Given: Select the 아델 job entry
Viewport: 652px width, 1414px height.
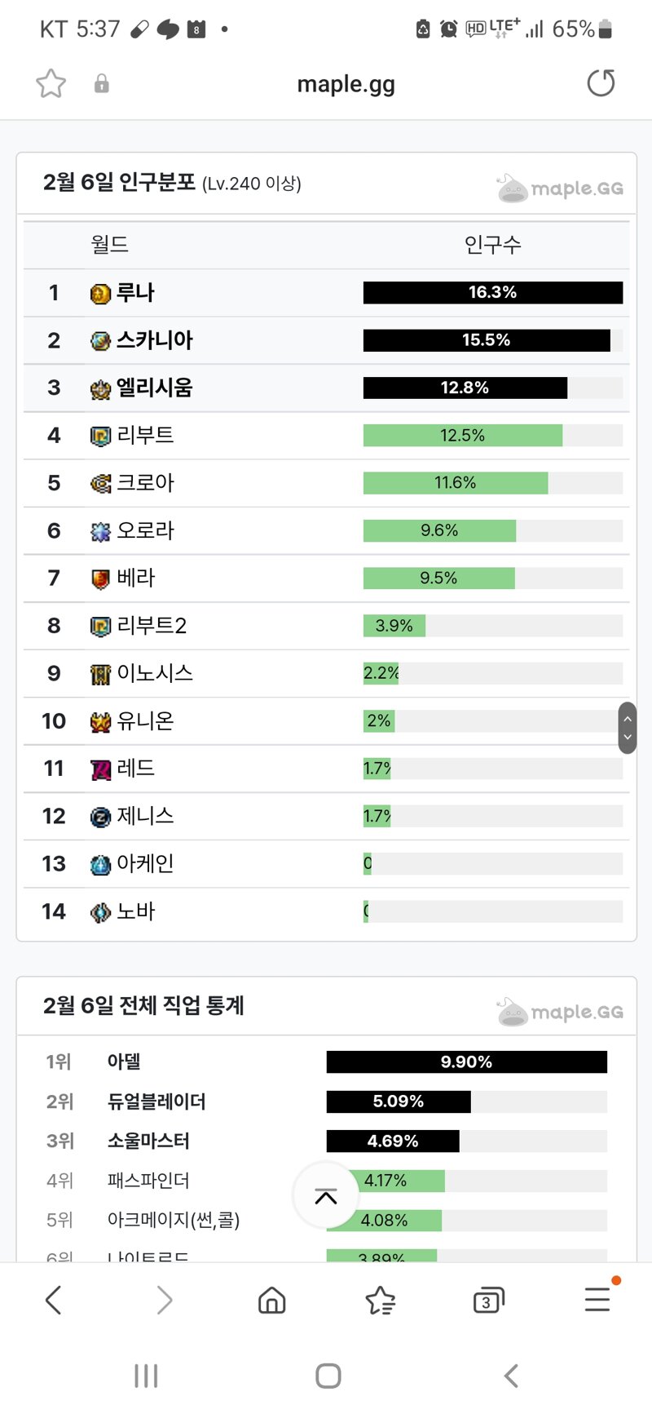Looking at the screenshot, I should coord(124,1062).
